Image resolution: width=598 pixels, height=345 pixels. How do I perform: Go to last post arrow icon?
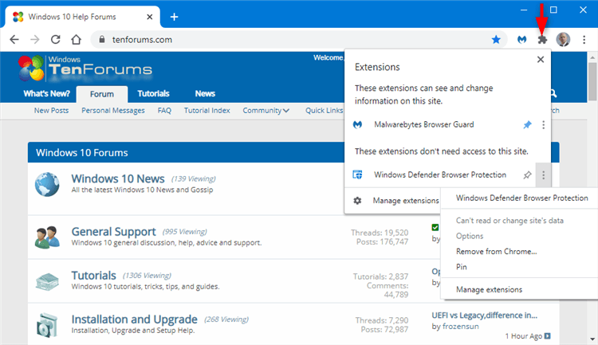point(547,336)
